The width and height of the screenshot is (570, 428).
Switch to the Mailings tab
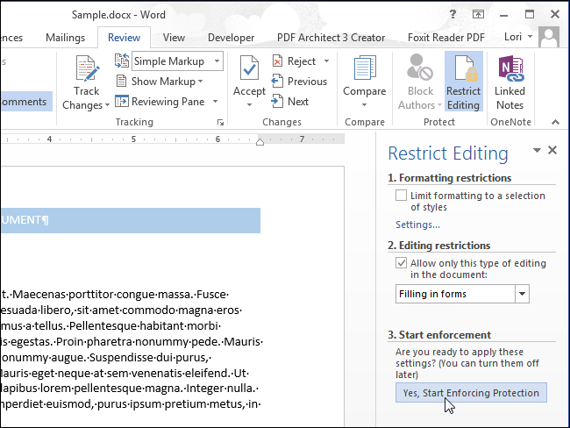click(67, 38)
